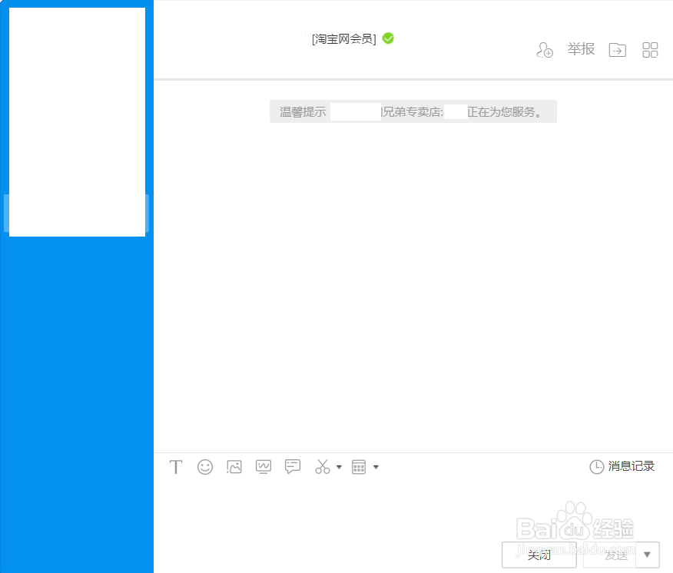Expand the screenshot options arrow
This screenshot has height=573, width=673.
point(339,467)
